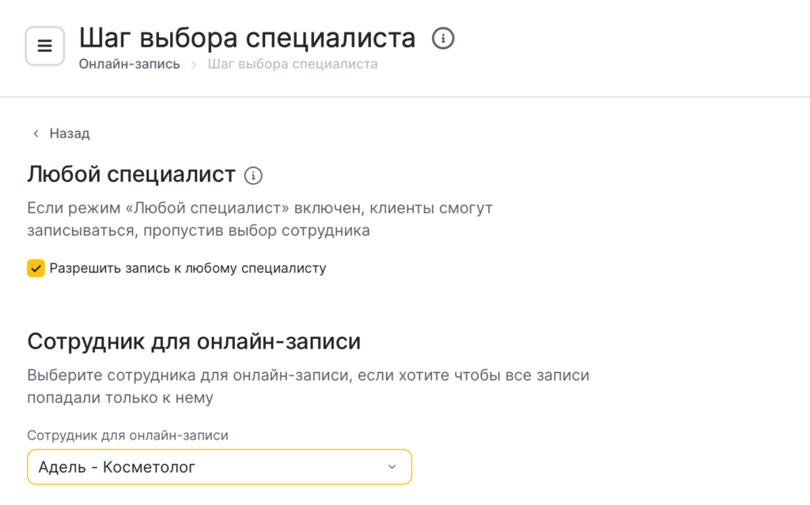Click info icon beside page title
810x505 pixels.
click(443, 38)
